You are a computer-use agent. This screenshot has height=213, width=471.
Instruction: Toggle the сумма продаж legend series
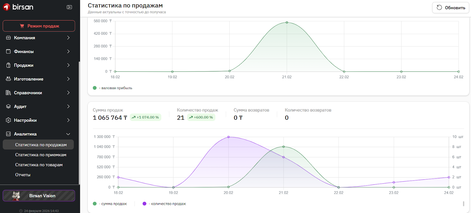pos(110,204)
